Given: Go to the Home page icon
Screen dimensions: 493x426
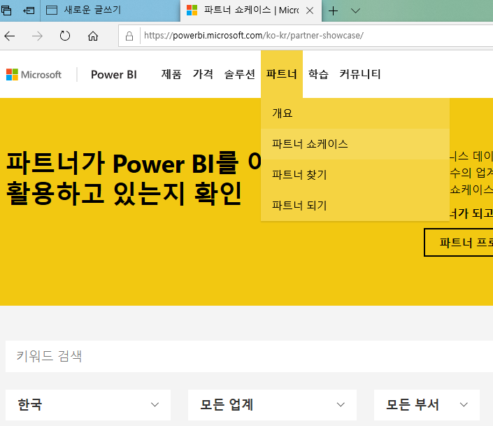Looking at the screenshot, I should tap(93, 36).
